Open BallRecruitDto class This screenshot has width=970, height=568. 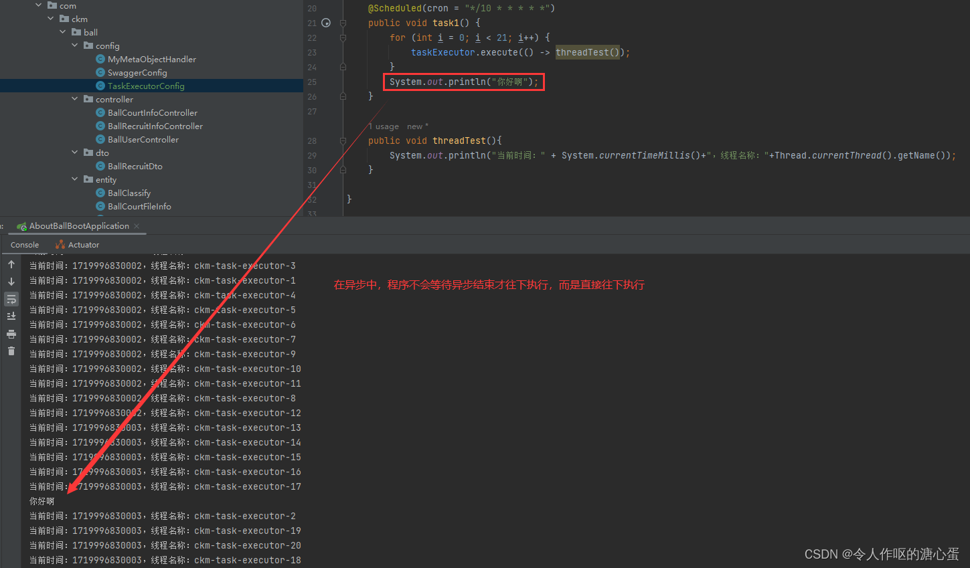click(x=135, y=166)
